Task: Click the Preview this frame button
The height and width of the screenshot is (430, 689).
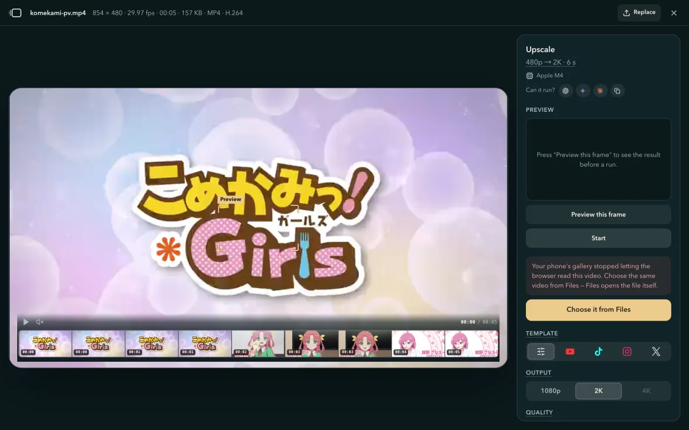Action: pos(598,214)
